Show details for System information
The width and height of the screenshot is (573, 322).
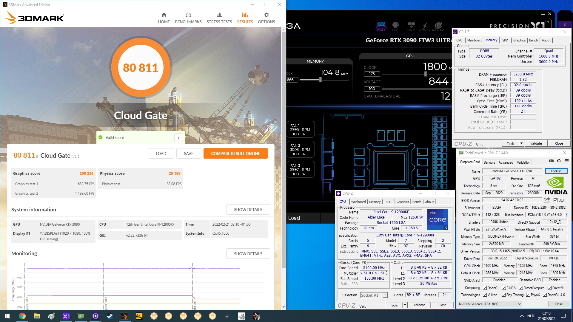[x=248, y=210]
